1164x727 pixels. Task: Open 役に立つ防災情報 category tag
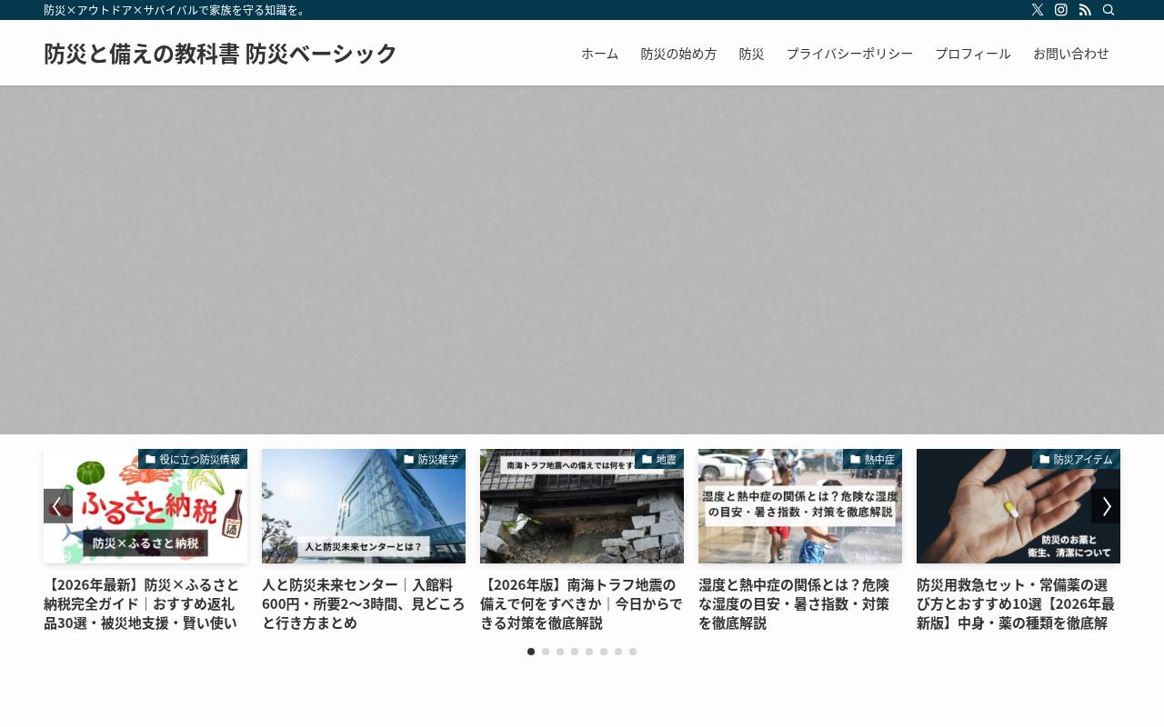click(x=193, y=459)
